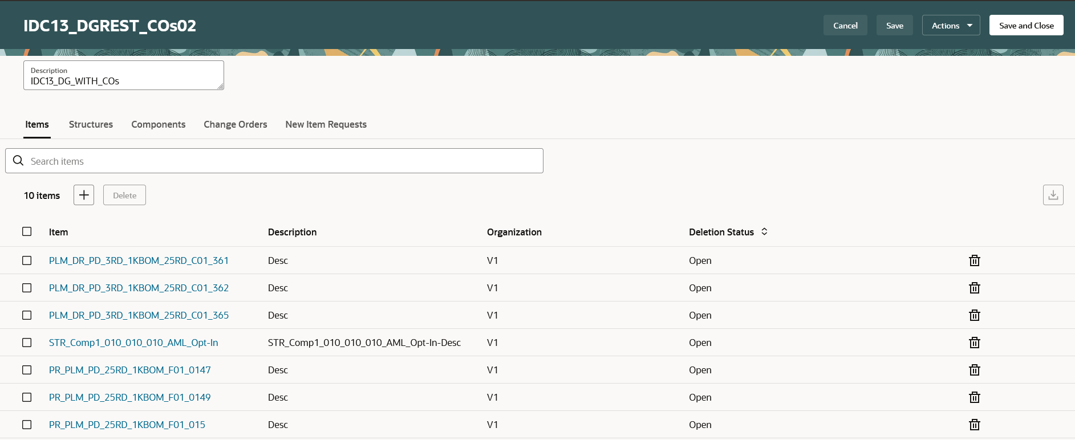1075x440 pixels.
Task: Toggle the select-all checkbox in header
Action: coord(27,231)
